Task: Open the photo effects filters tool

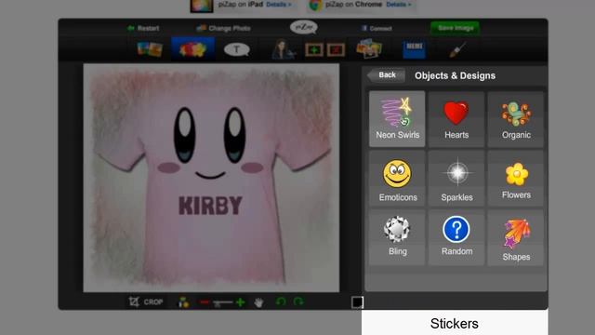Action: coord(150,49)
